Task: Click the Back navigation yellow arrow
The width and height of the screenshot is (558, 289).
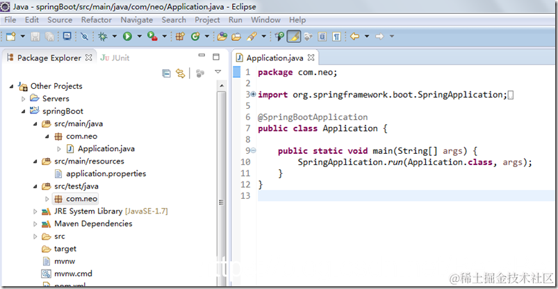Action: (x=355, y=36)
